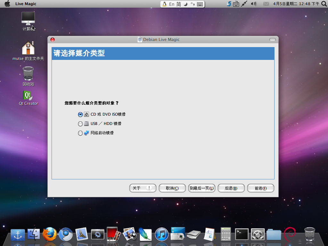The width and height of the screenshot is (328, 246).
Task: Select the 计算机 desktop icon
Action: click(x=28, y=21)
